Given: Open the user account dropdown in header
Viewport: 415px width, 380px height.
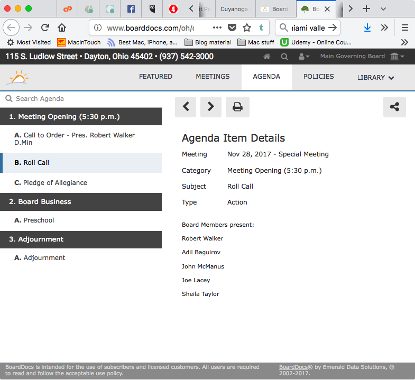Looking at the screenshot, I should point(304,57).
